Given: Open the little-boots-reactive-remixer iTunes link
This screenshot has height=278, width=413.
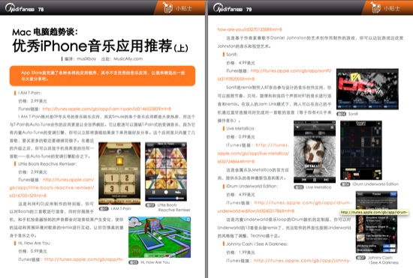Looking at the screenshot, I should (x=52, y=187).
